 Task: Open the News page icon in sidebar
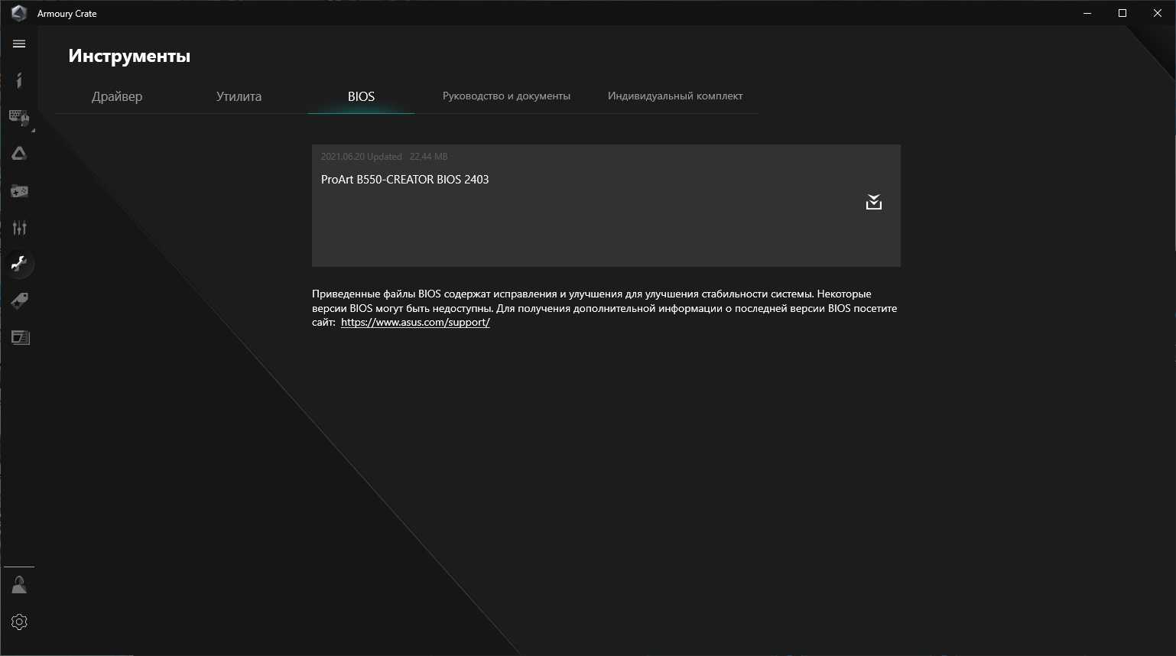[x=19, y=337]
